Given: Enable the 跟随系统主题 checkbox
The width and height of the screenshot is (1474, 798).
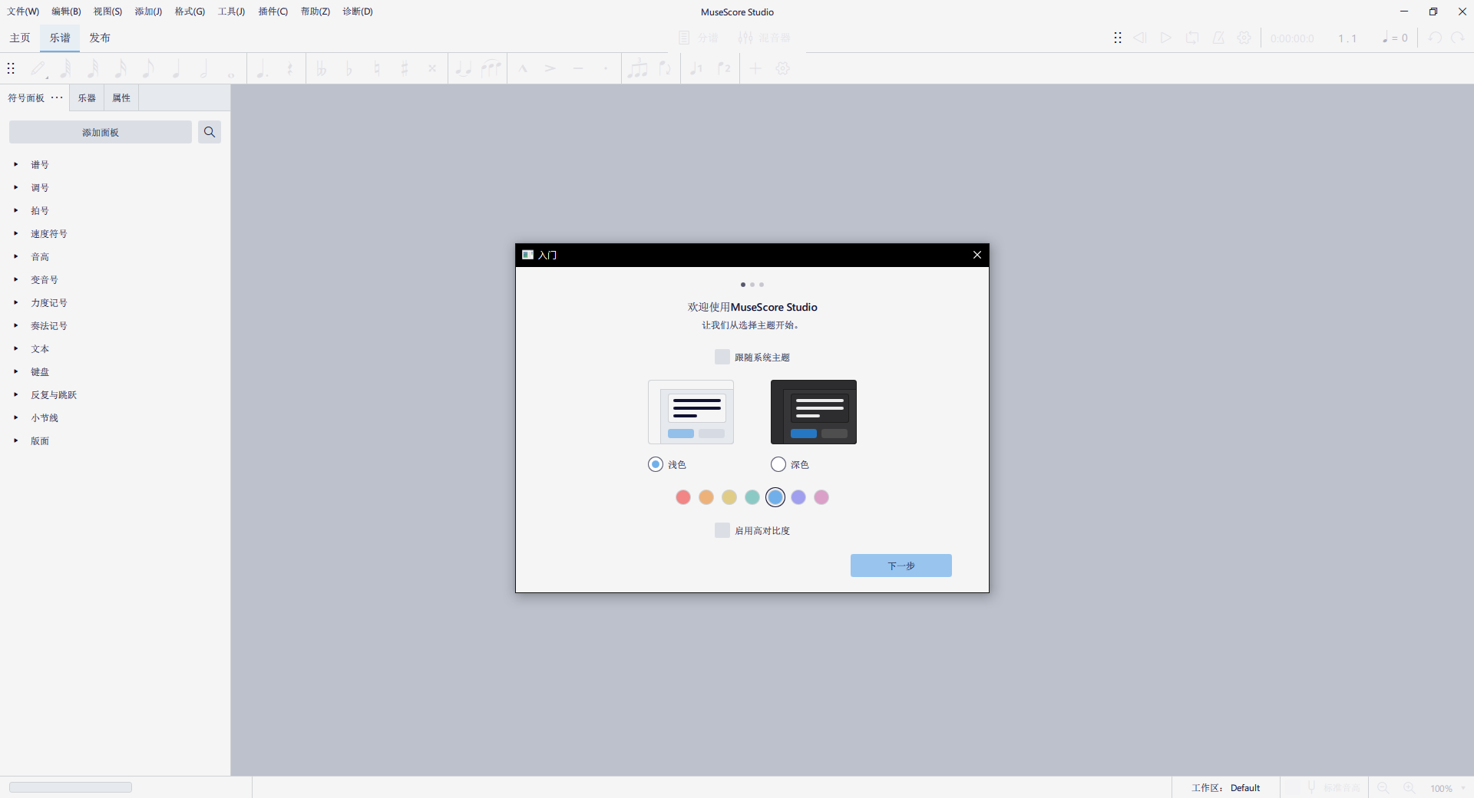Looking at the screenshot, I should click(x=722, y=357).
